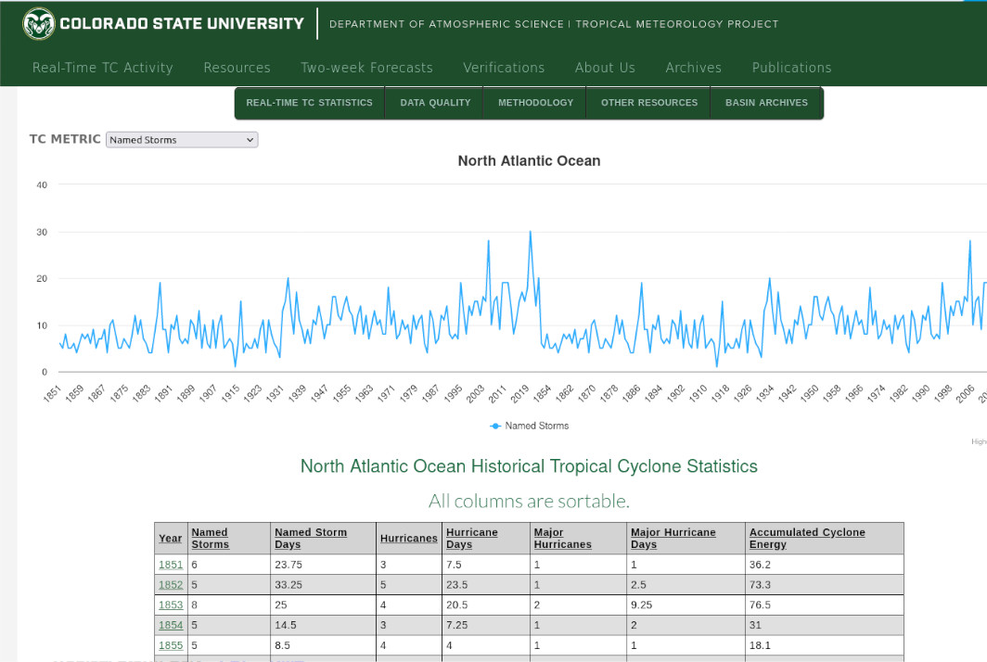Sort table by Accumulated Cyclone Energy
Image resolution: width=987 pixels, height=662 pixels.
[x=806, y=538]
